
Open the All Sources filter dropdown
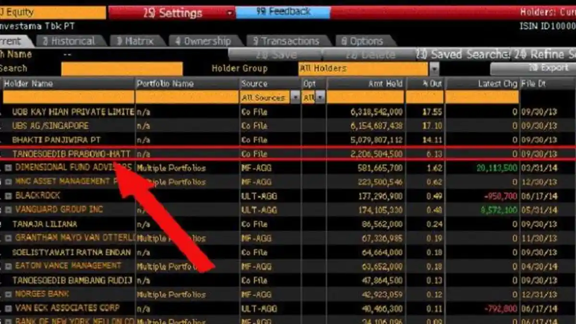tap(295, 97)
